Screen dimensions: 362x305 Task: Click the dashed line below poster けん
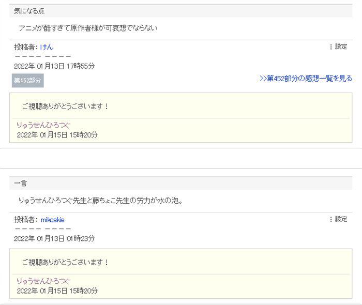point(42,56)
